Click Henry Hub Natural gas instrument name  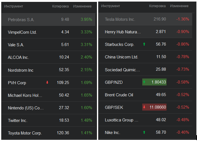tap(123, 32)
